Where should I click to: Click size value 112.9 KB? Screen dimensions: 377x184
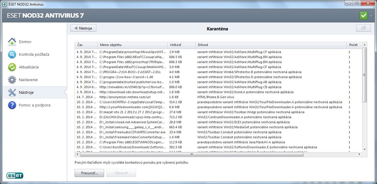tap(176, 142)
